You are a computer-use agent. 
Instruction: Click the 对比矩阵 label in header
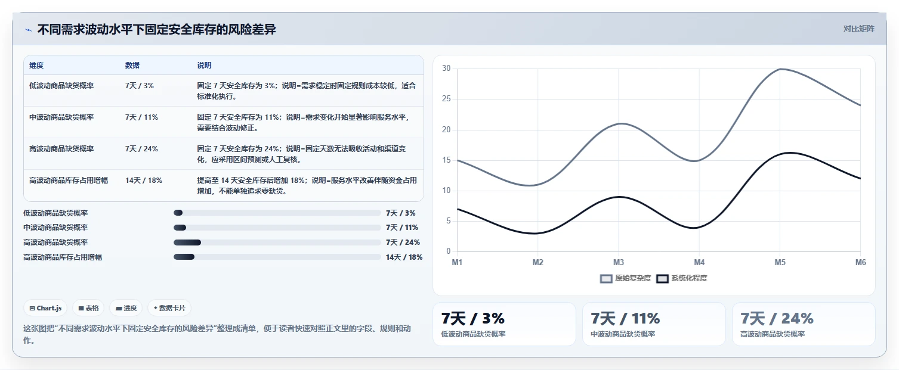859,29
